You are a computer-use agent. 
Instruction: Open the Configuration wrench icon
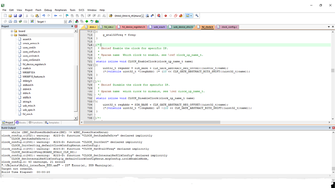pos(197,16)
